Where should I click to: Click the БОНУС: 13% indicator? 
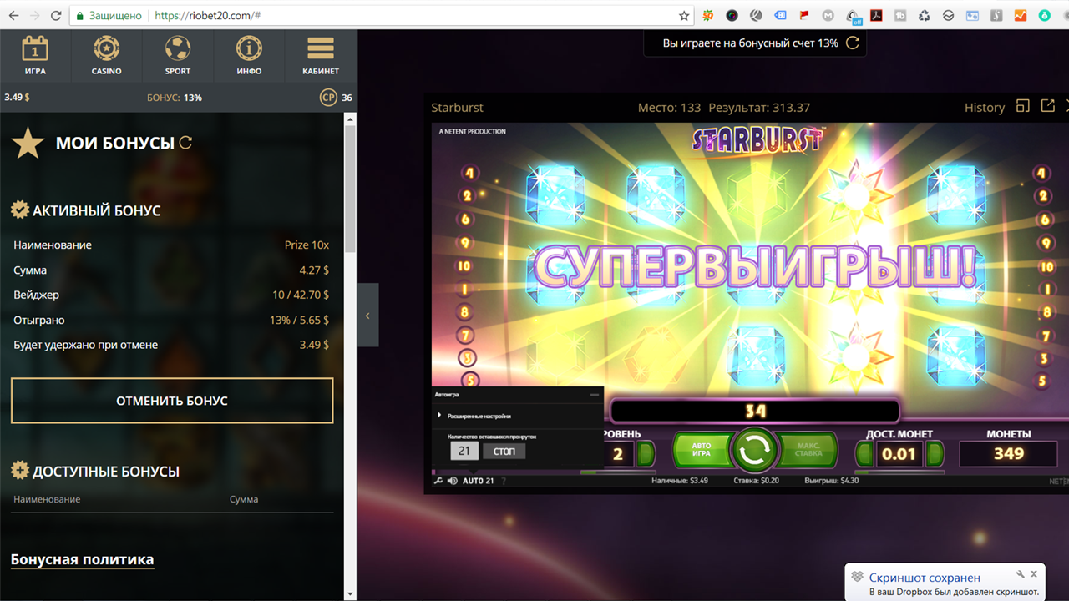175,98
